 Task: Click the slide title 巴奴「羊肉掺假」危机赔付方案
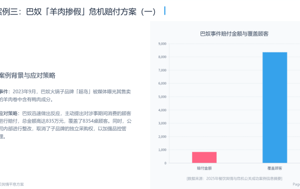(x=78, y=12)
